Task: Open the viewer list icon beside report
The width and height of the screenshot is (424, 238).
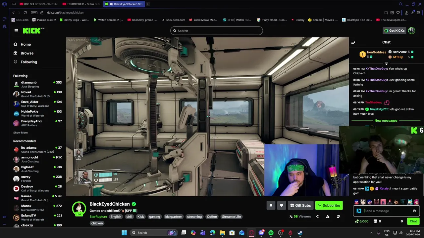Action: pyautogui.click(x=338, y=217)
